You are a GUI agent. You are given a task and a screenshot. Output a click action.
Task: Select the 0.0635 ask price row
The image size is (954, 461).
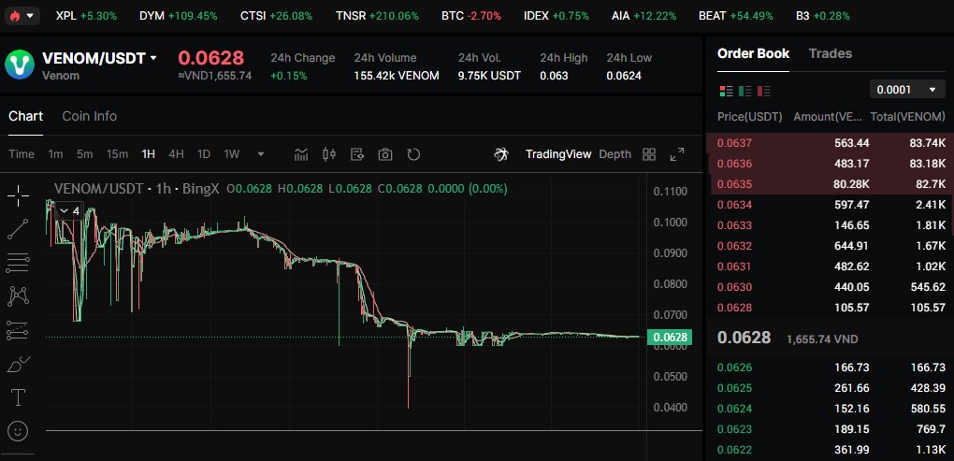[830, 184]
